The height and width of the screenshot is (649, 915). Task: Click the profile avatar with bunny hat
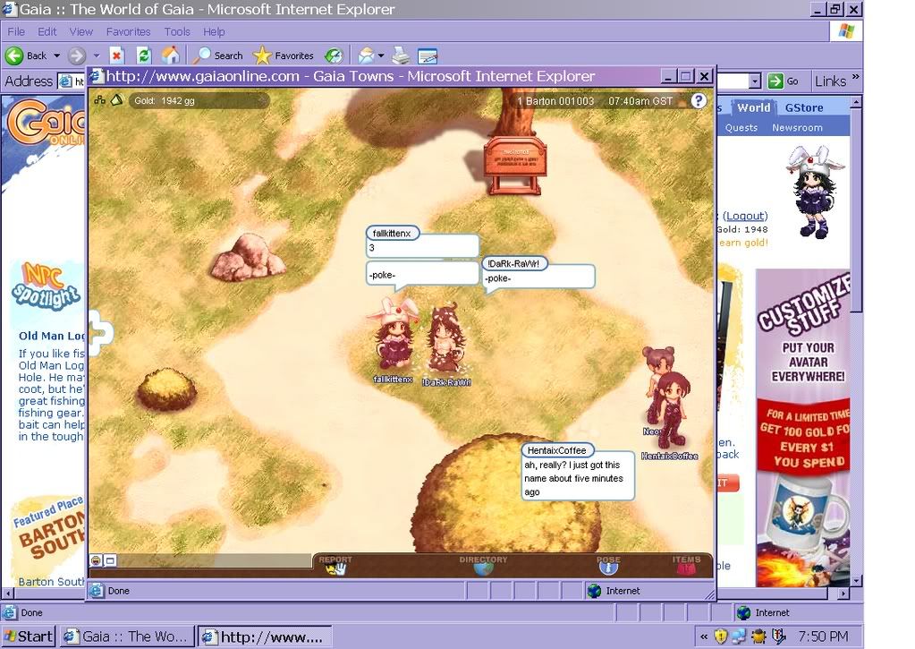[x=814, y=192]
